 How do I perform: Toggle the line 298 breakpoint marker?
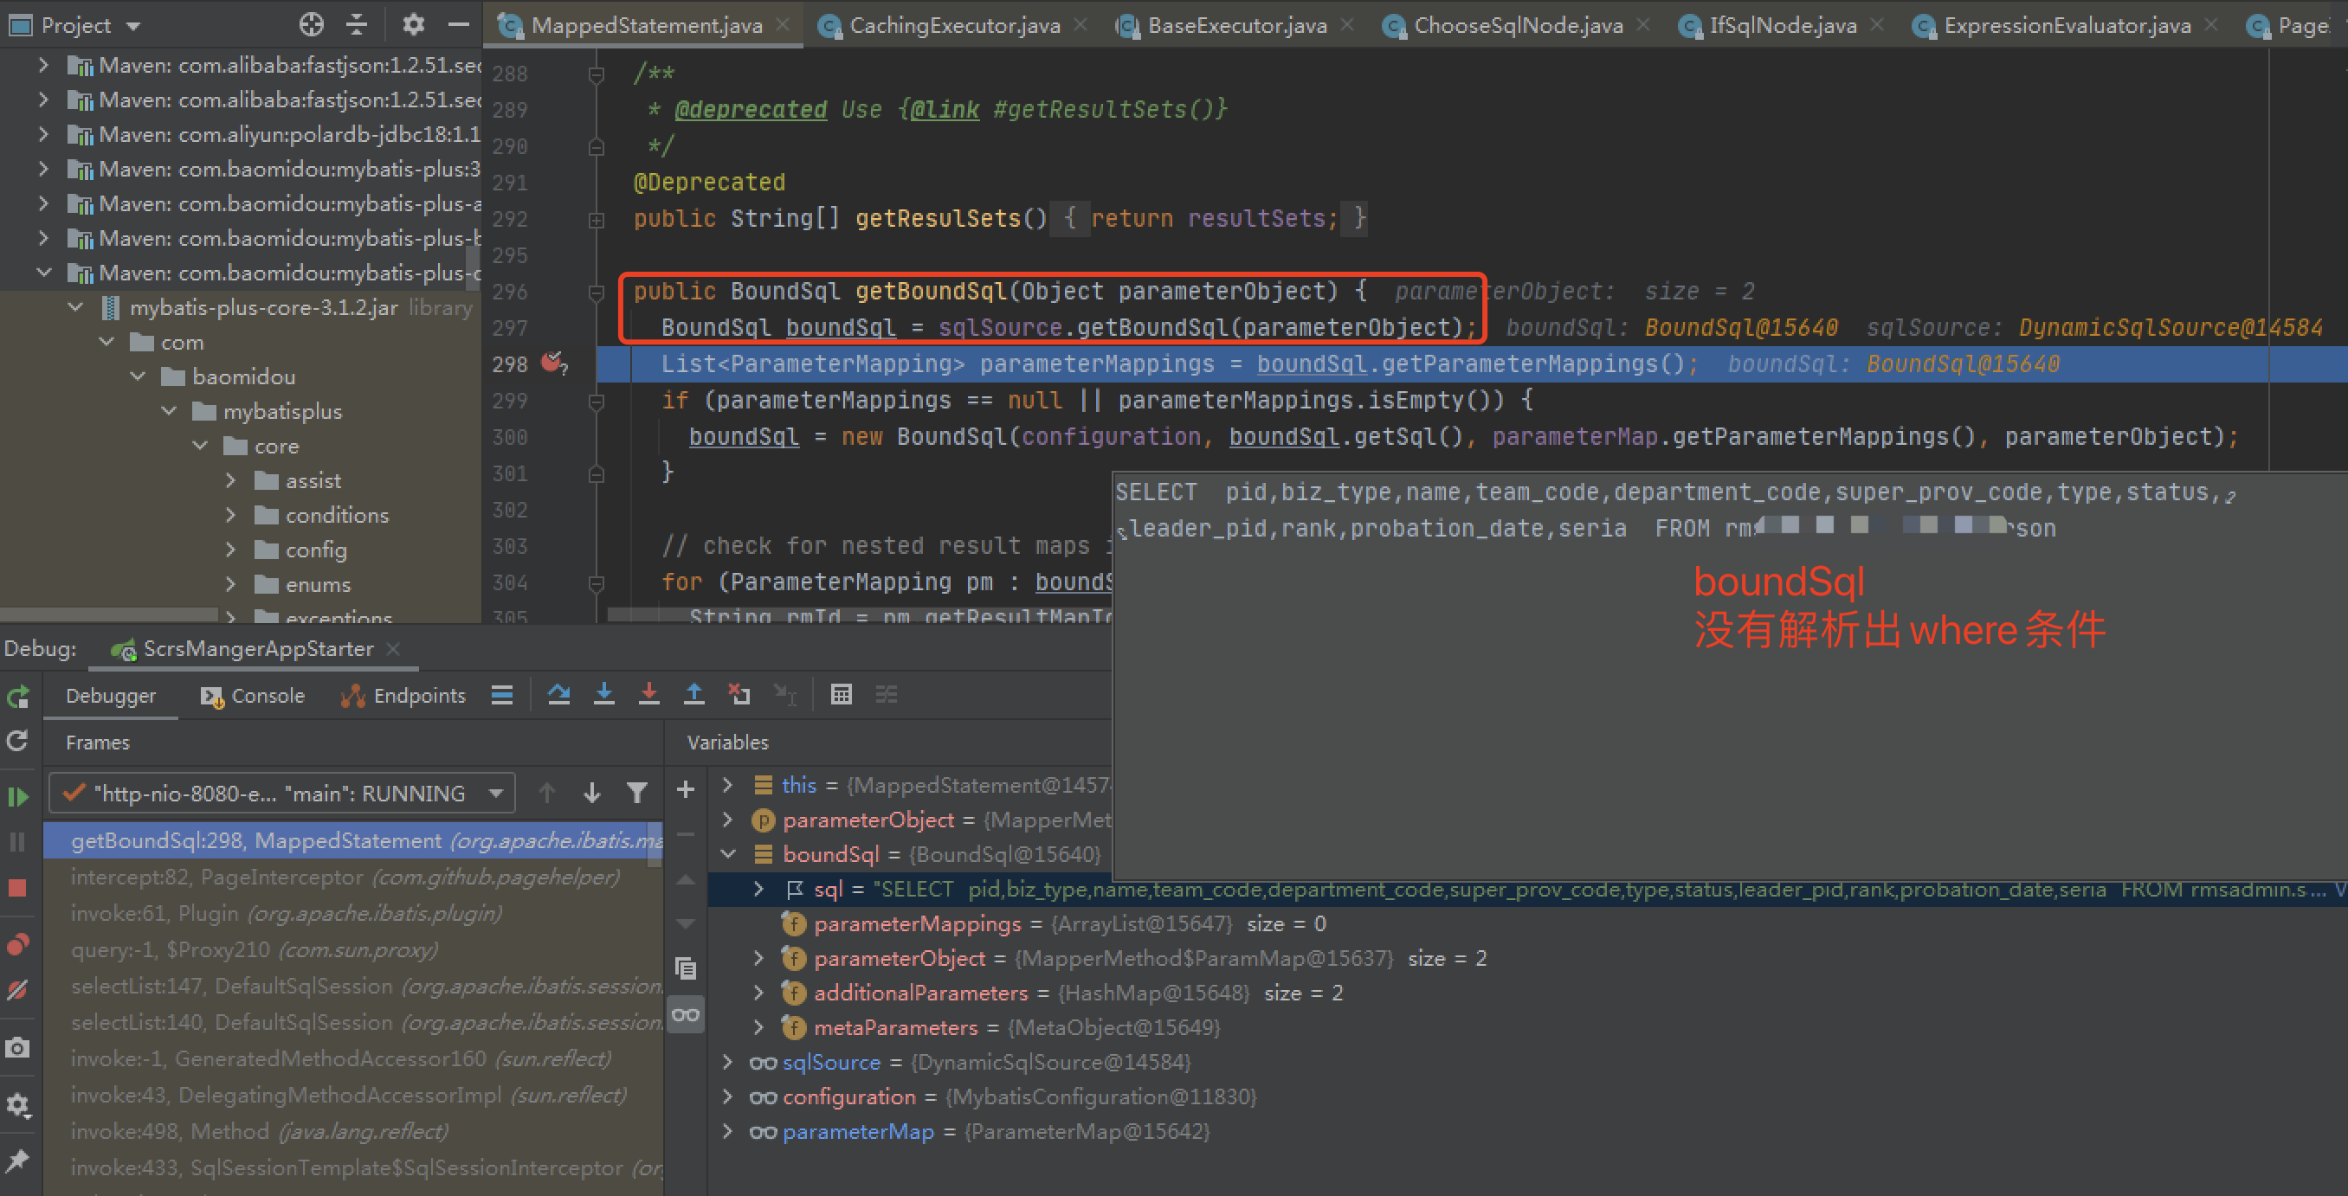pyautogui.click(x=551, y=363)
